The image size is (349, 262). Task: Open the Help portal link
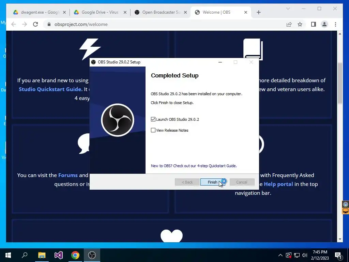[x=278, y=184]
